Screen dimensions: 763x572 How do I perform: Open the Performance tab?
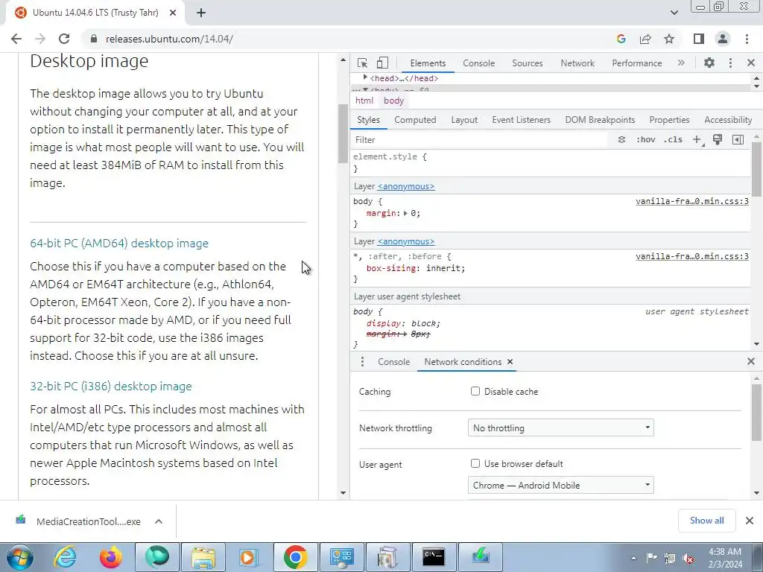[x=636, y=63]
